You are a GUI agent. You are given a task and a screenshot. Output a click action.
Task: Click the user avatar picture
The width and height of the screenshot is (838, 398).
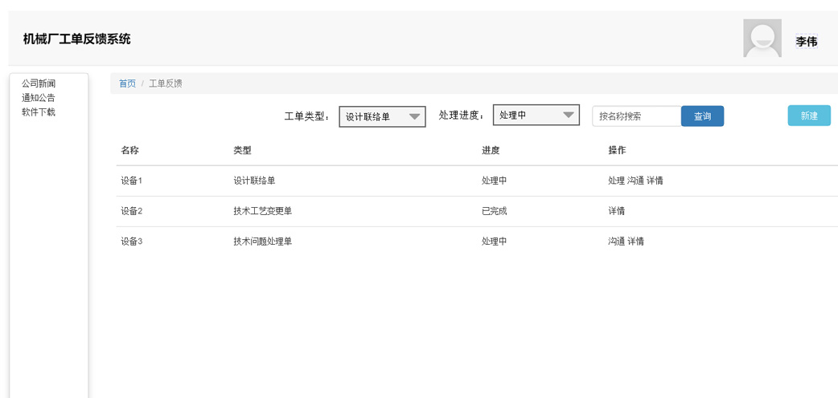coord(762,38)
